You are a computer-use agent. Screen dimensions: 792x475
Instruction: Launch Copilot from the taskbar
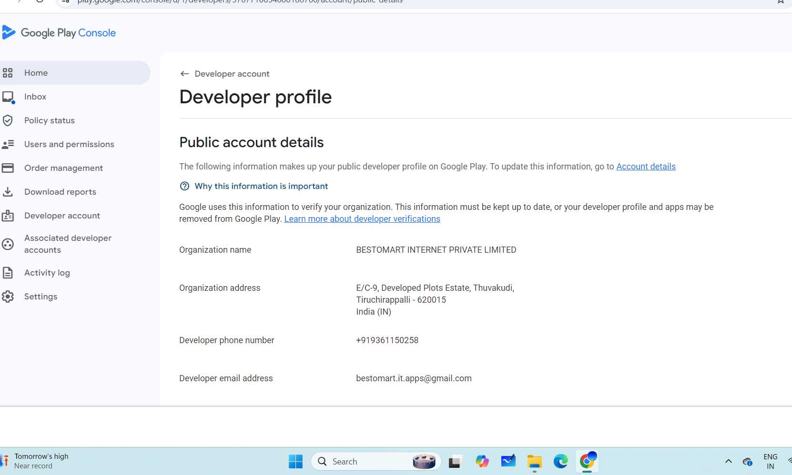482,461
